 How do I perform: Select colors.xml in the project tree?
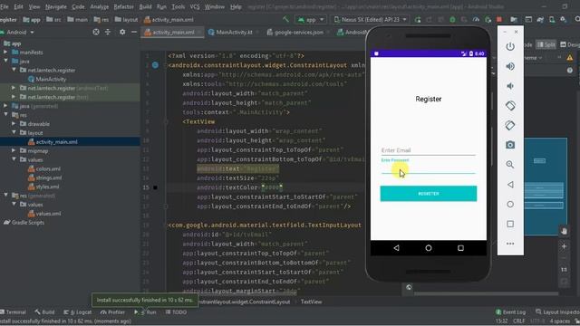coord(48,168)
